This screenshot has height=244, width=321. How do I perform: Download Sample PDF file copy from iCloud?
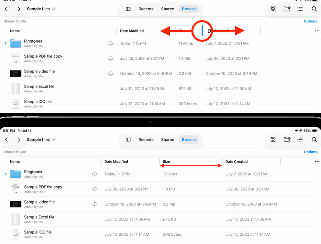click(110, 58)
